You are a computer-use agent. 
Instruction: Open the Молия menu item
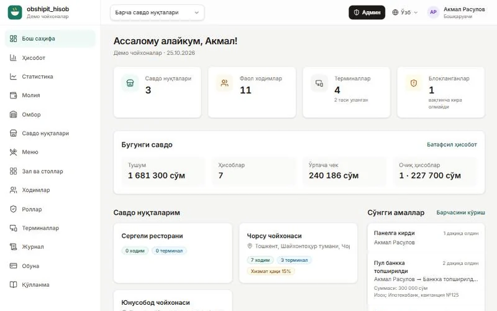click(50, 95)
